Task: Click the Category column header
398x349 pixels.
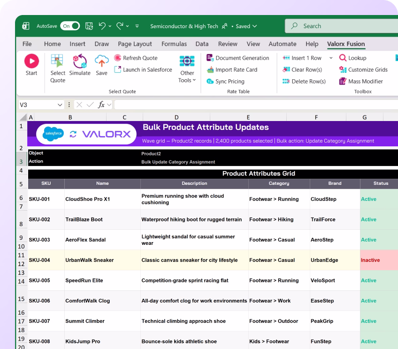Action: [279, 183]
